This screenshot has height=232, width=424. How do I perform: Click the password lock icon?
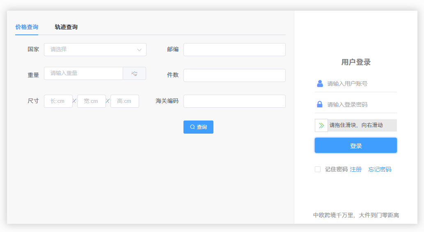320,104
